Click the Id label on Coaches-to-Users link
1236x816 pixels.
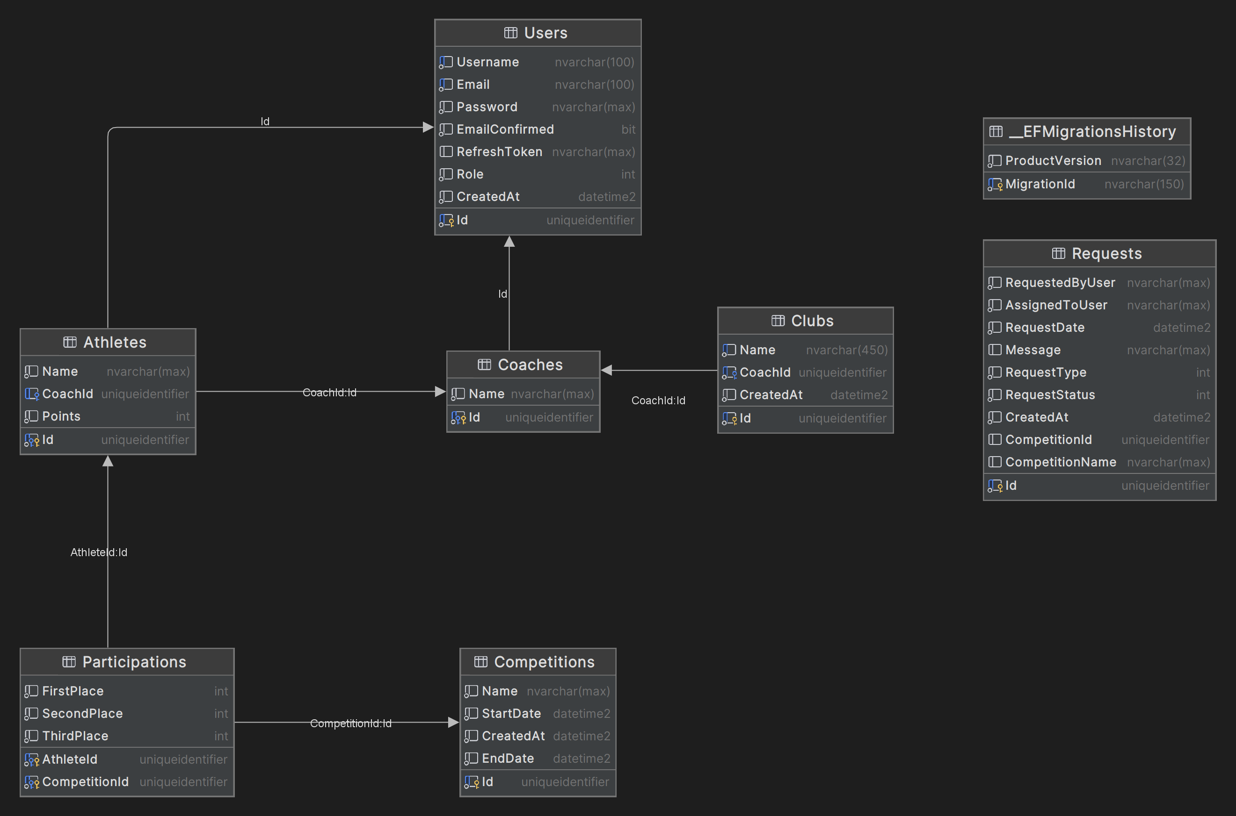tap(502, 294)
